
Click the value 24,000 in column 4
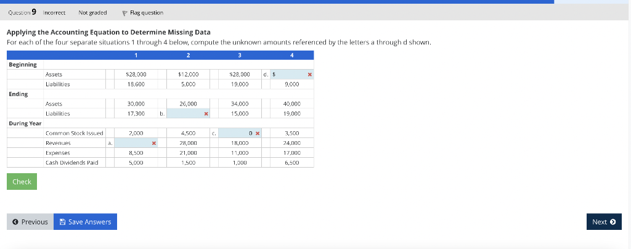291,143
